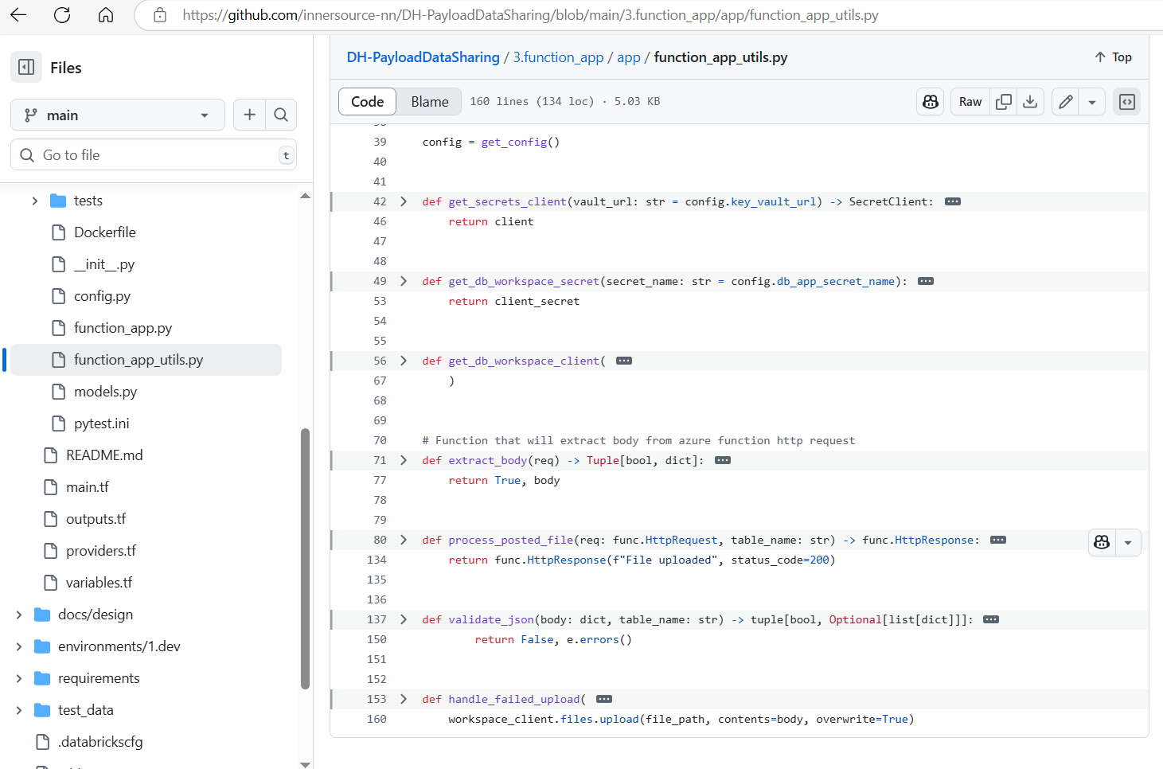Open .databrickscfg in the file tree
Image resolution: width=1163 pixels, height=769 pixels.
100,742
